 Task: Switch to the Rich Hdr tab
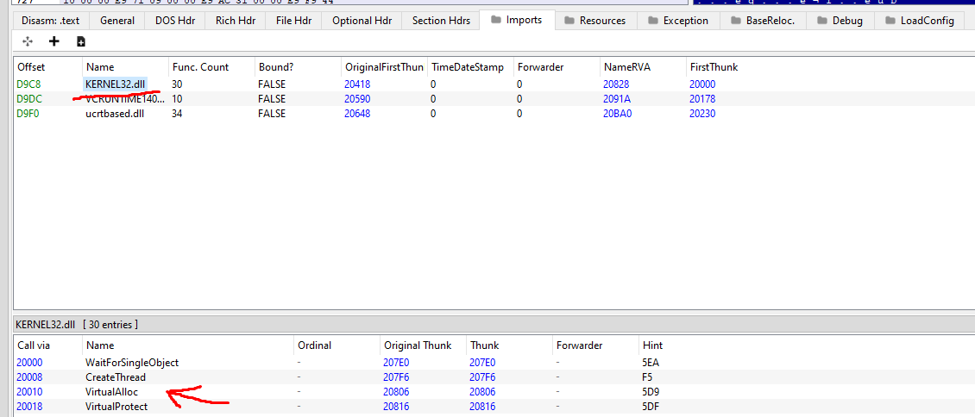pos(235,21)
